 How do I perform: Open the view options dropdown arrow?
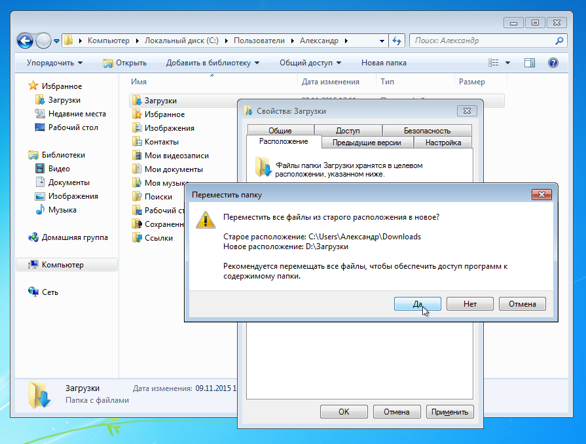tap(507, 63)
